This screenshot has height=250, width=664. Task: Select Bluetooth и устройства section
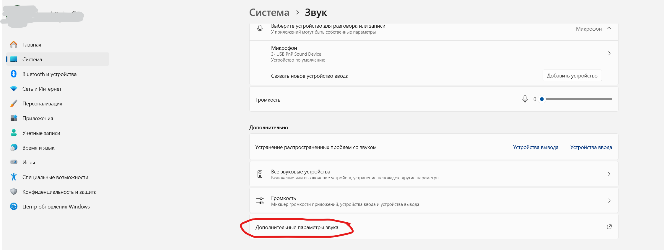(58, 74)
